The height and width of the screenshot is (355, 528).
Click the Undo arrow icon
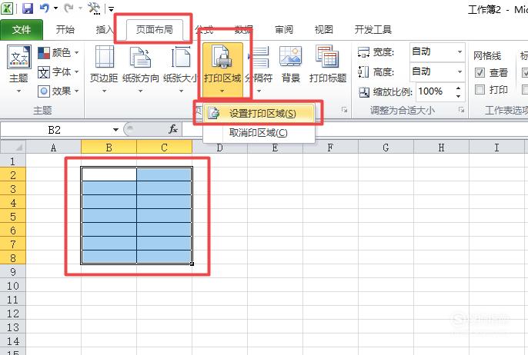[45, 8]
